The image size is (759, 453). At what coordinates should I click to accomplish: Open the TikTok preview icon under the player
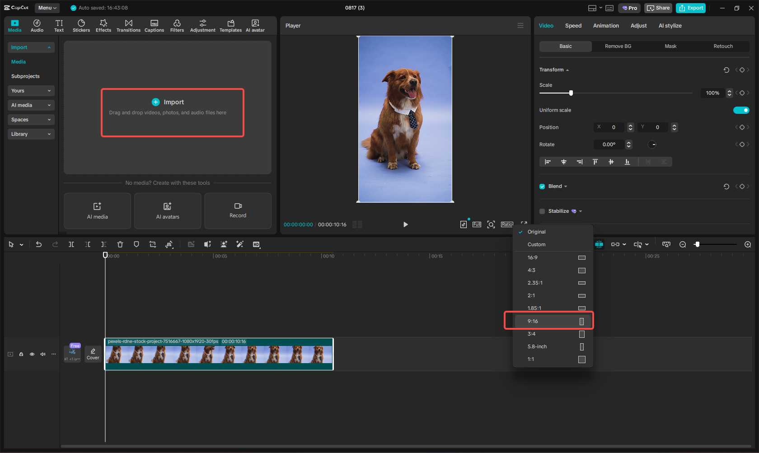463,224
